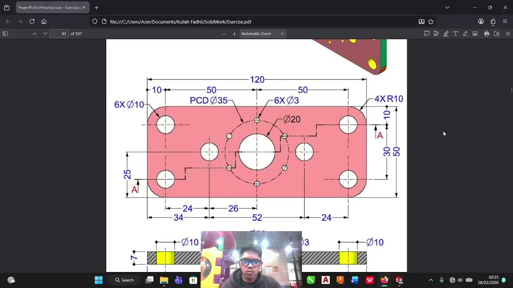Click the page number field showing 43

[59, 34]
